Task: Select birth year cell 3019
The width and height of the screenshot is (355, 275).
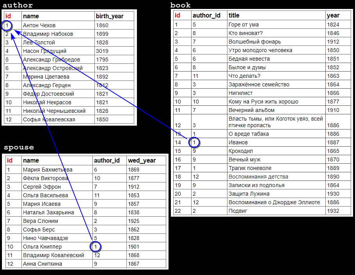Action: [x=102, y=51]
